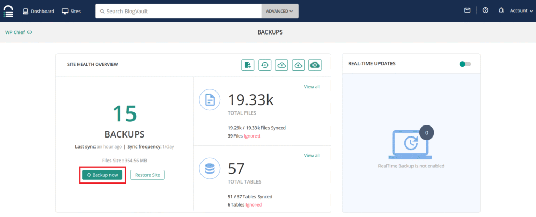The height and width of the screenshot is (217, 536).
Task: Open the notifications bell
Action: pyautogui.click(x=501, y=10)
